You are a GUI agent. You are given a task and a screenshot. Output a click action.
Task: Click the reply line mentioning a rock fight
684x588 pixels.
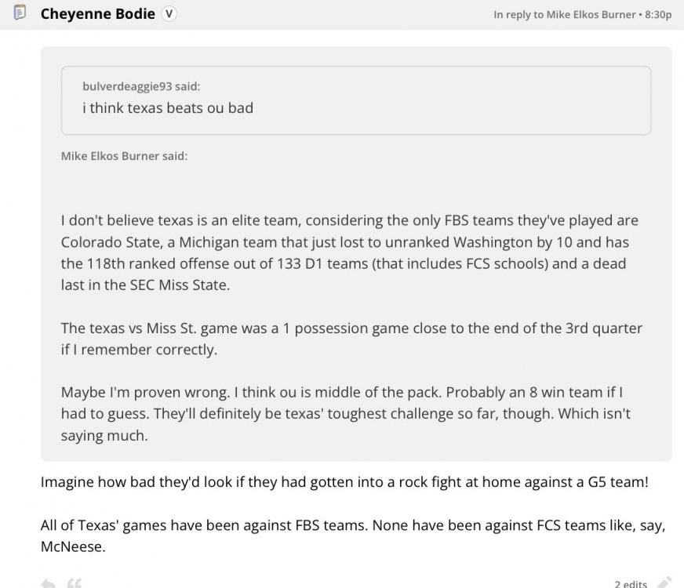[x=344, y=482]
